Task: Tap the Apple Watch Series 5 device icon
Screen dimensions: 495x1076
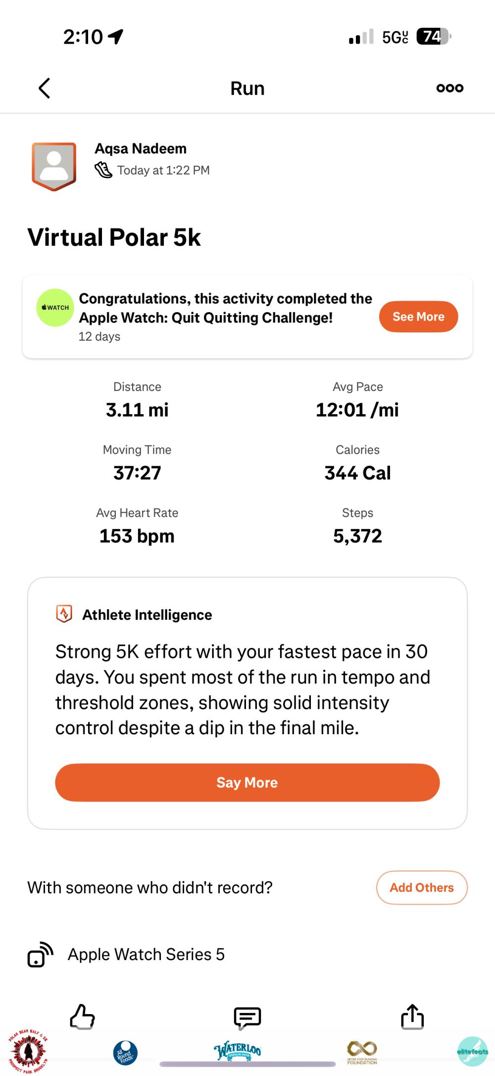Action: [40, 954]
